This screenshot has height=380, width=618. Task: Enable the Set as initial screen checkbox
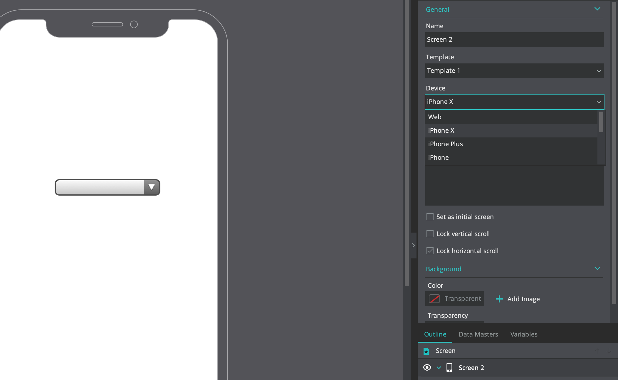430,216
